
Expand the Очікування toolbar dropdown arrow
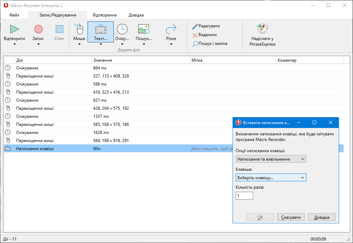(122, 44)
